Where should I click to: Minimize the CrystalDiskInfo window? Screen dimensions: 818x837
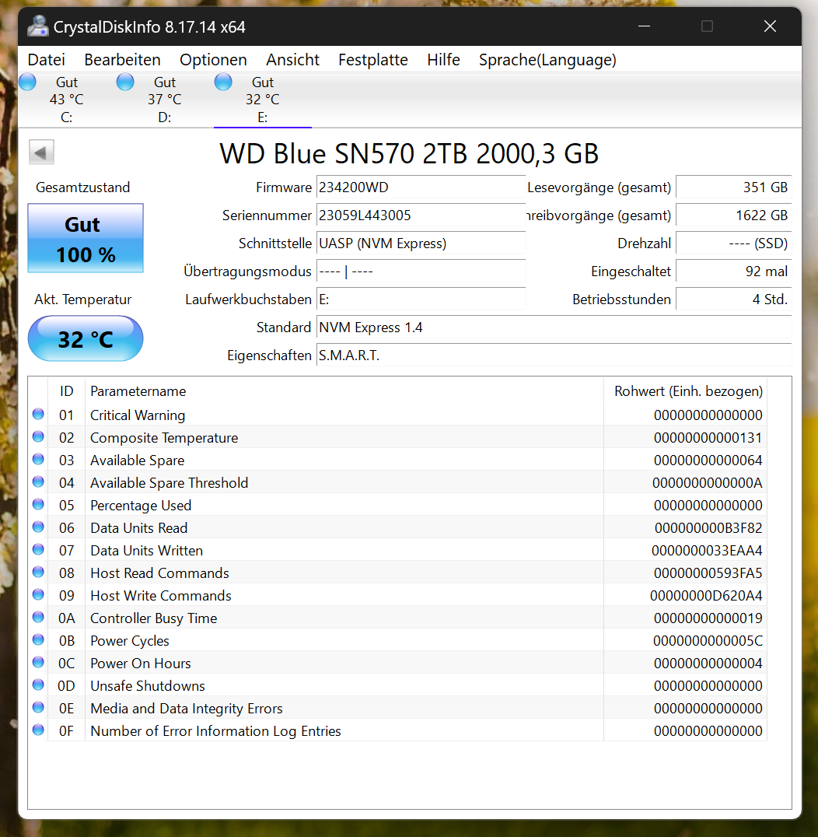[644, 26]
